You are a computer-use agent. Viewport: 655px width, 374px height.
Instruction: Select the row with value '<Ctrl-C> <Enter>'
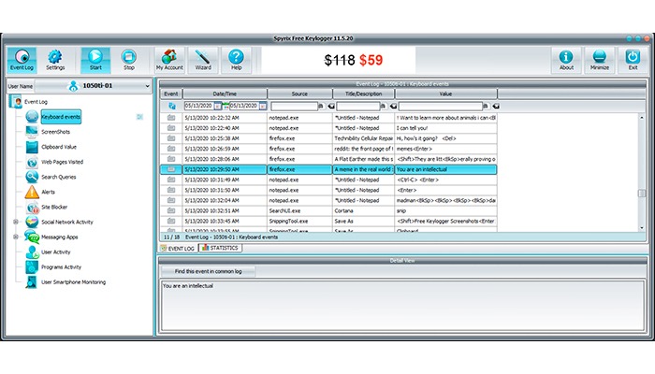pos(328,180)
